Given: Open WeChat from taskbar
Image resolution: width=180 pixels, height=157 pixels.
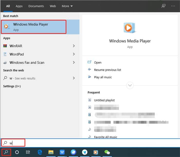Looking at the screenshot, I should click(x=107, y=152).
